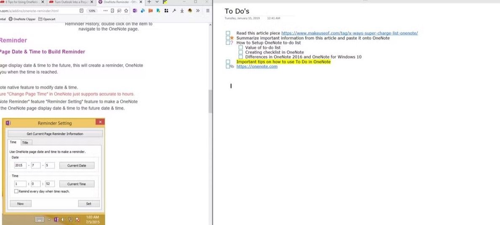500x225 pixels.
Task: Click the seconds field showing 52
Action: (50, 184)
